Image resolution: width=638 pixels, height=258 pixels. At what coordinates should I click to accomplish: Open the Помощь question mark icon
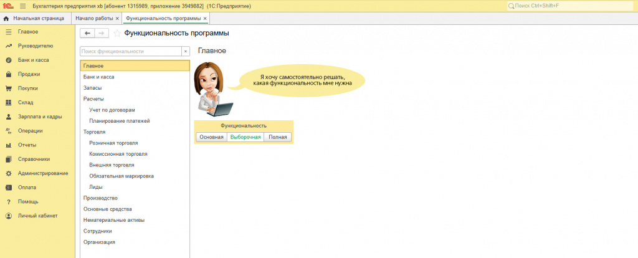[x=9, y=202]
